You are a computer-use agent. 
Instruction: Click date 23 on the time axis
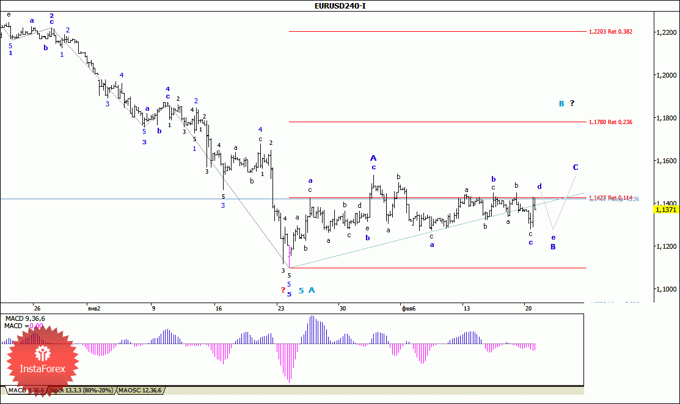tap(281, 309)
